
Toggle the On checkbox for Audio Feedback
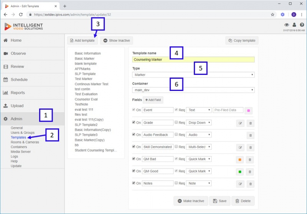point(134,134)
